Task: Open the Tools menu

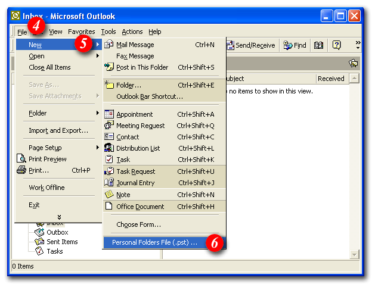Action: [108, 32]
